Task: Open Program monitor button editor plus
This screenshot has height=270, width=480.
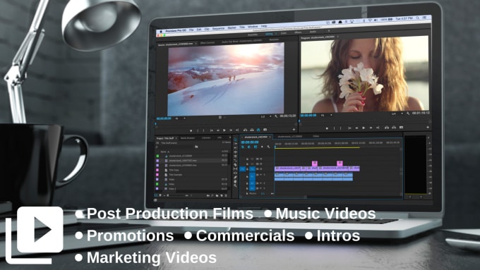Action: pos(428,127)
